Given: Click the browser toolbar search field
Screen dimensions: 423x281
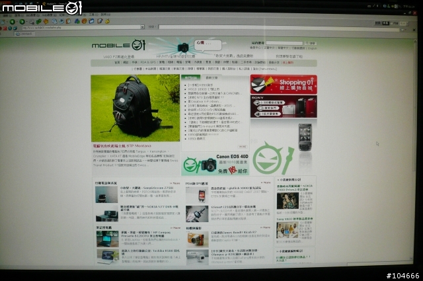Looking at the screenshot, I should pos(279,28).
